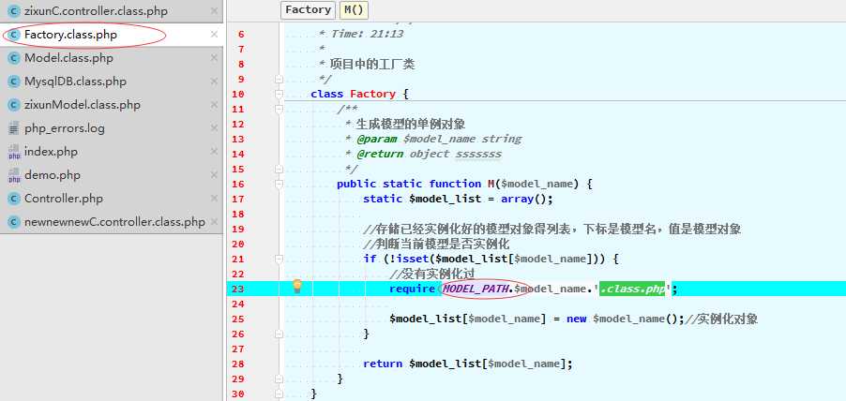Click underlined sssssss on line 14
This screenshot has height=401, width=846.
point(478,155)
